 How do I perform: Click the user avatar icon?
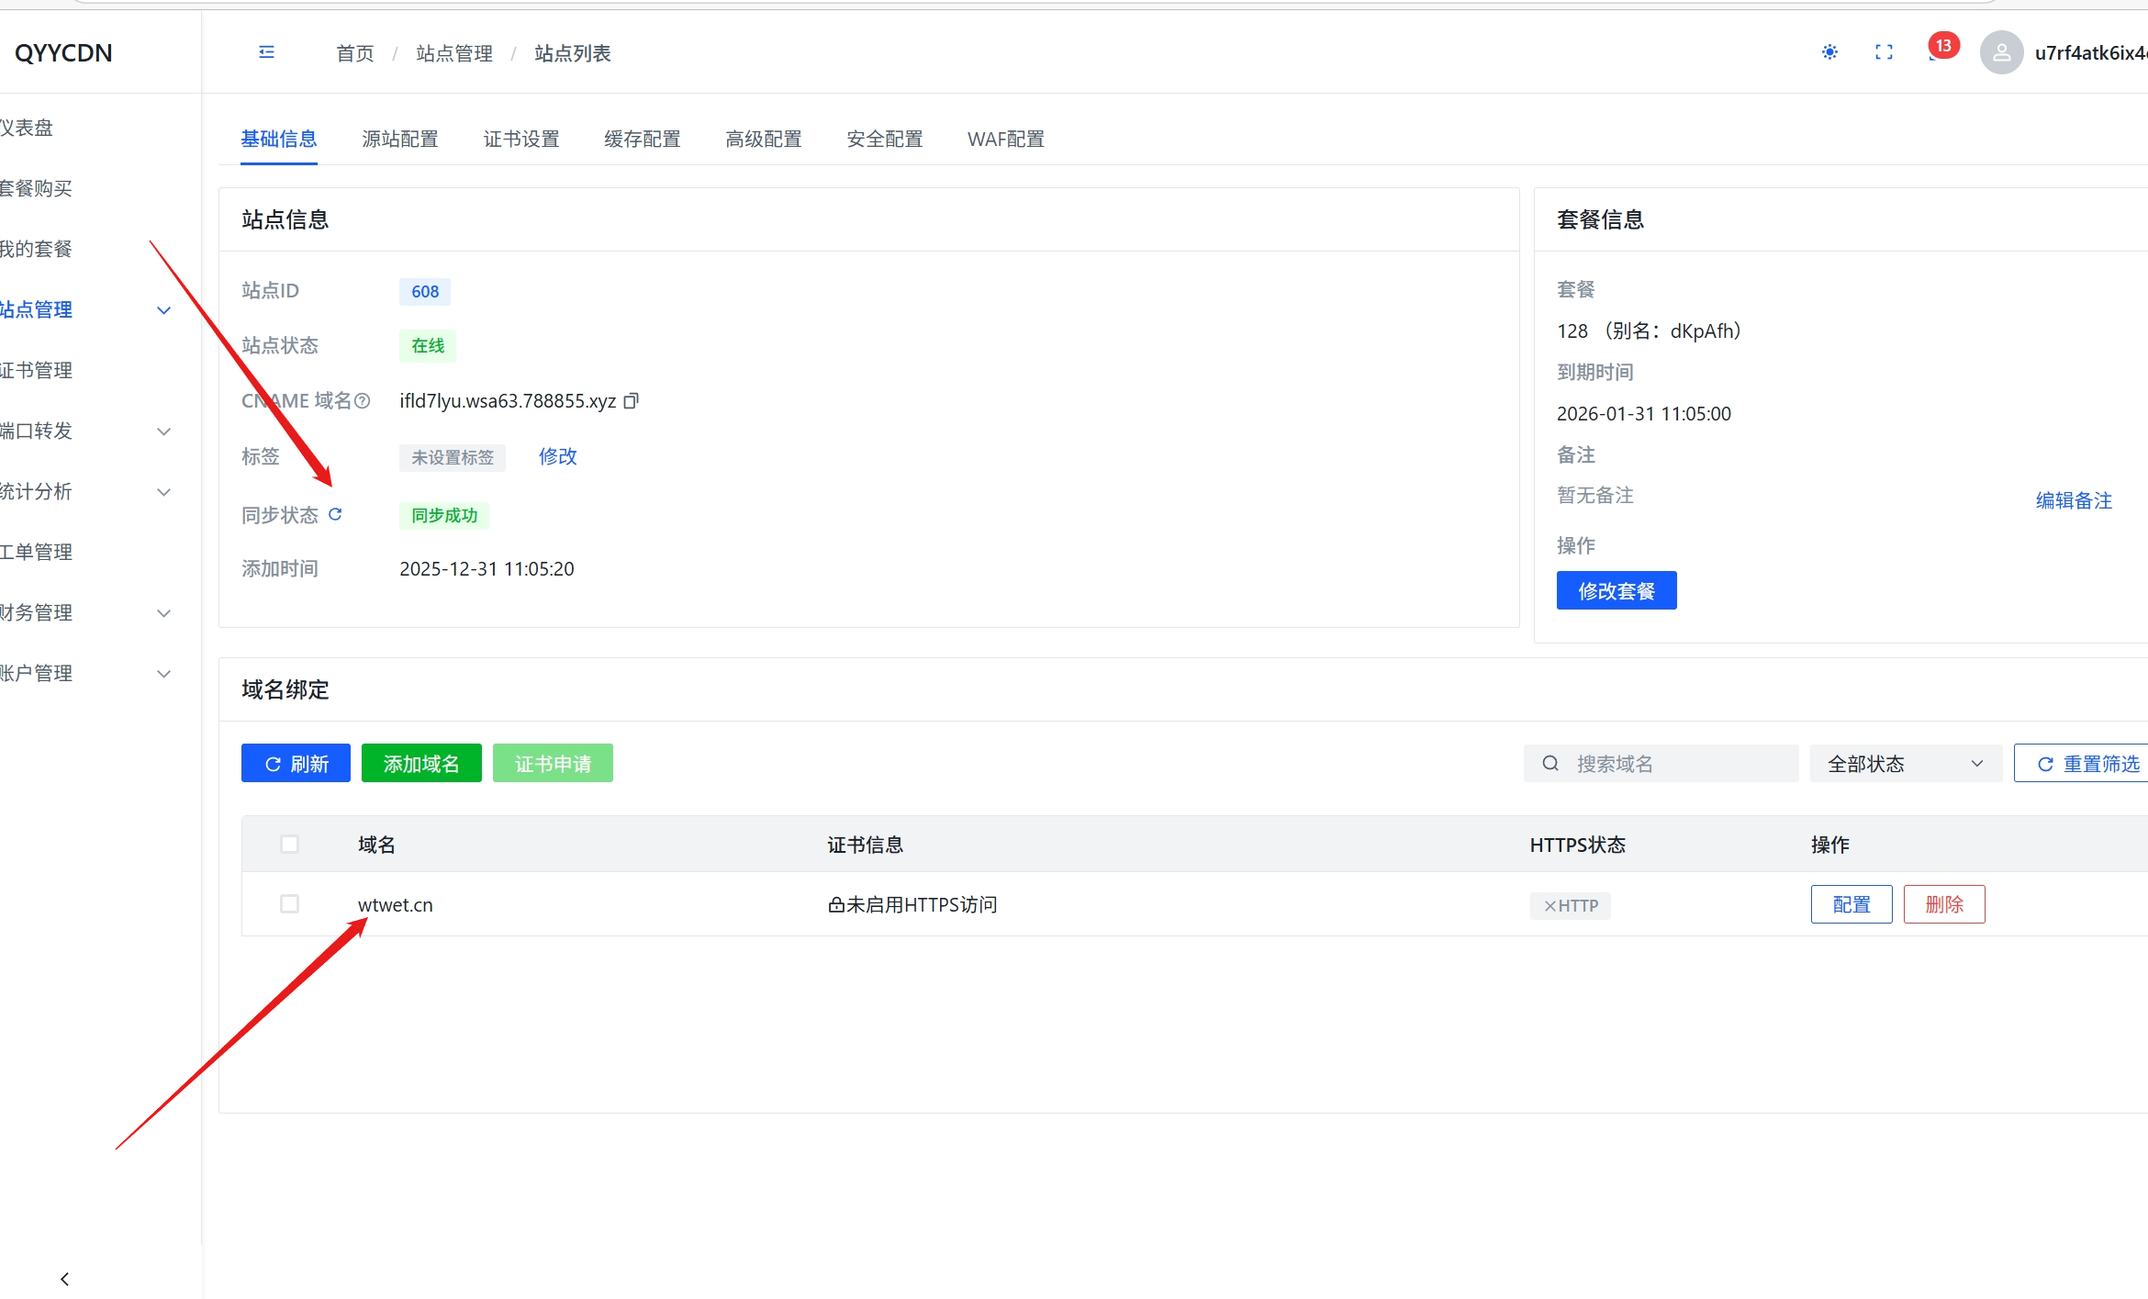click(2001, 52)
